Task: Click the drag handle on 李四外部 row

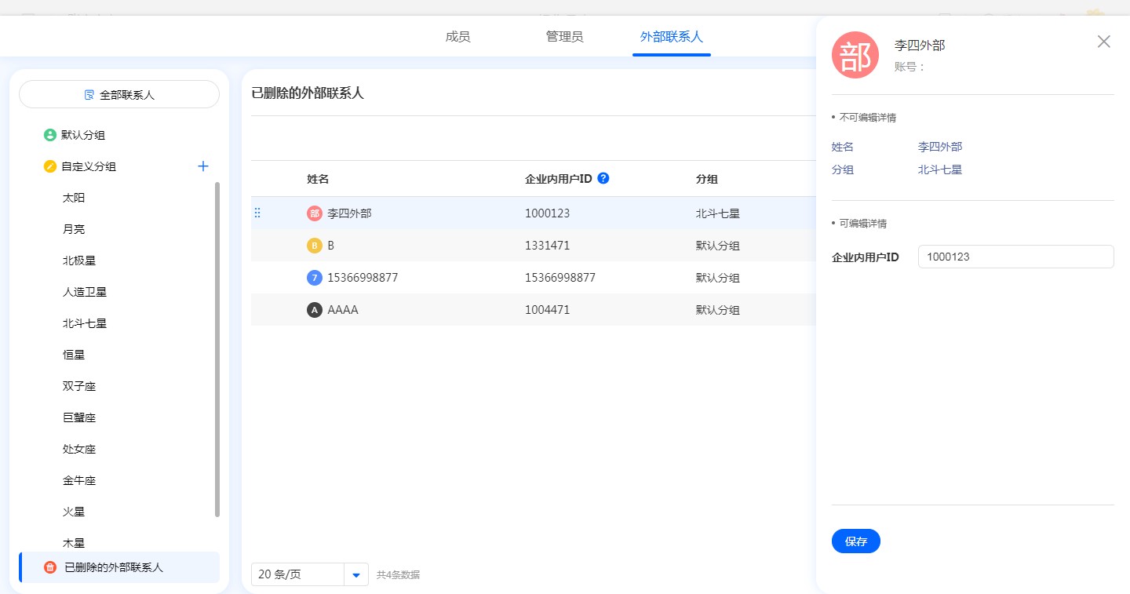Action: coord(257,213)
